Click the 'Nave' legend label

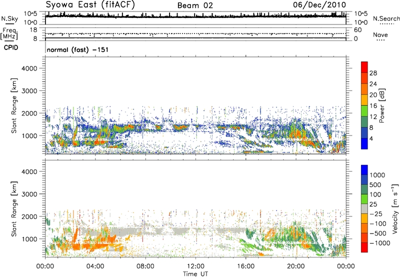[380, 34]
